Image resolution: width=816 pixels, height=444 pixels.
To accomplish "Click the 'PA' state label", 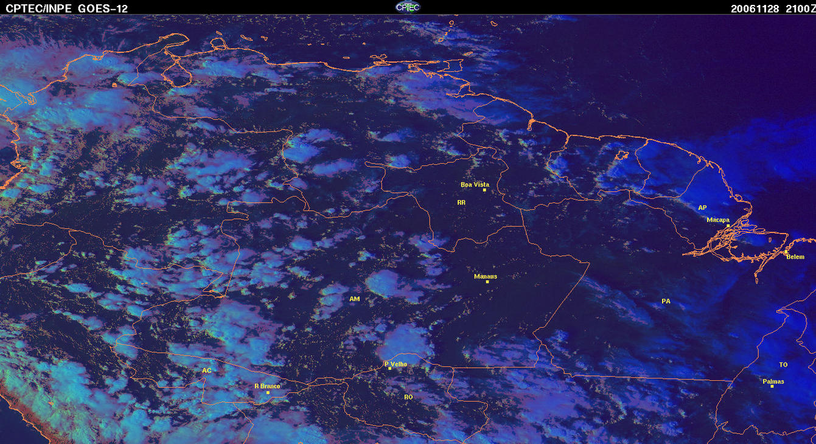I will (666, 301).
